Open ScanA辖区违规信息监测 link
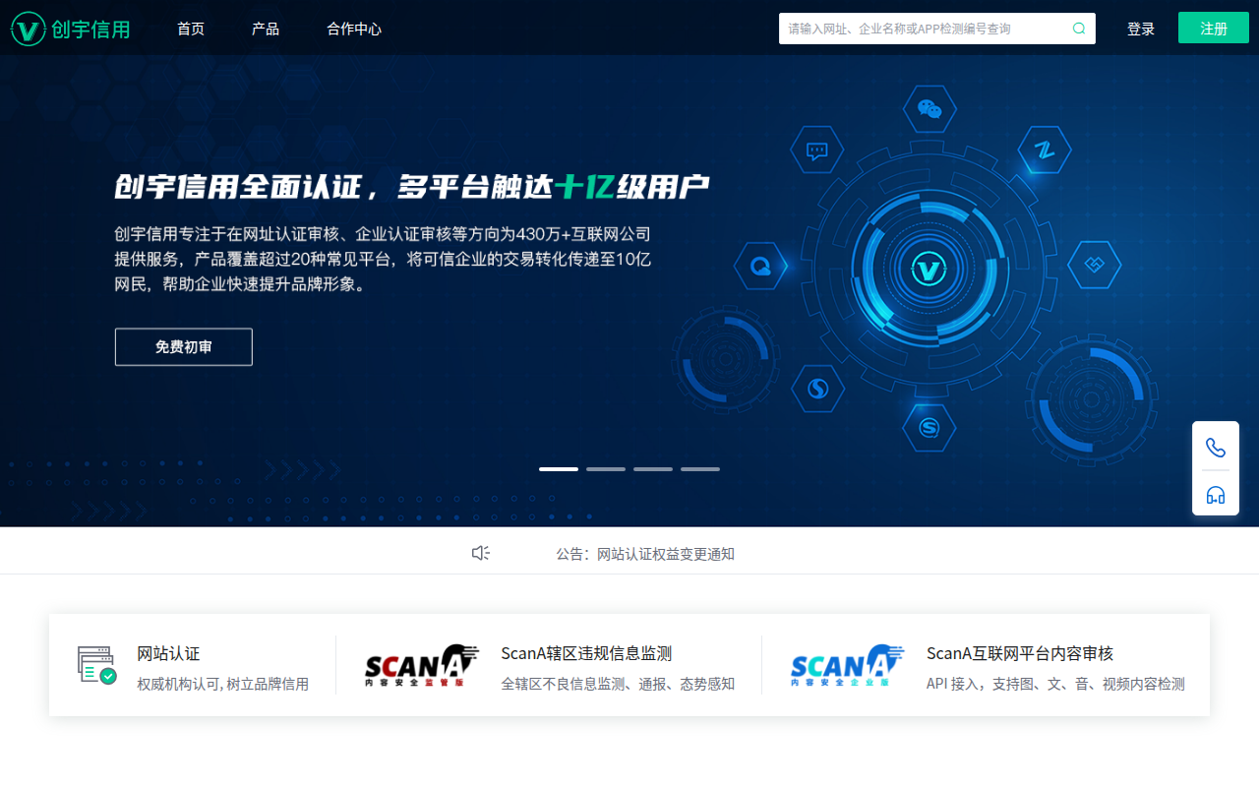1259x787 pixels. (x=586, y=653)
